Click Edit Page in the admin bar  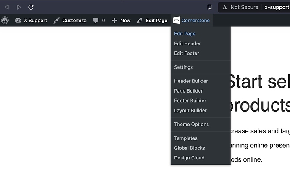point(152,20)
